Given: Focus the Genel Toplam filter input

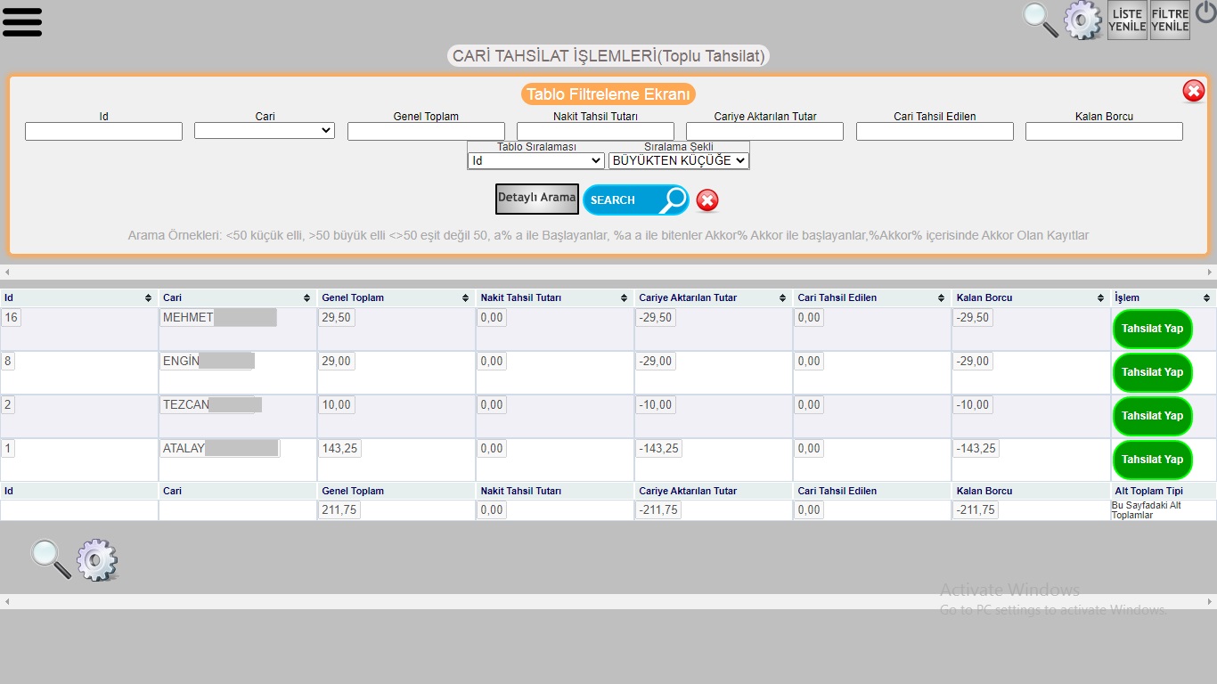Looking at the screenshot, I should click(x=426, y=131).
